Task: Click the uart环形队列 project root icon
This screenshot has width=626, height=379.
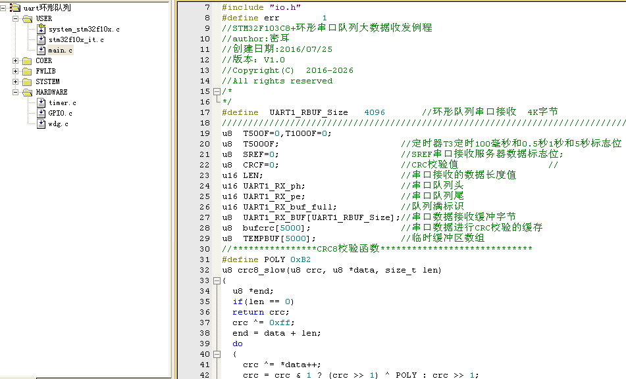Action: 15,7
